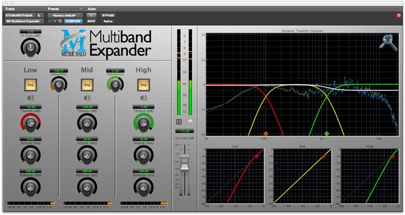Click the red threshold dot in Low graph

coord(257,156)
